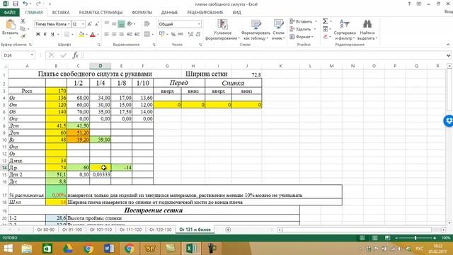Open the Общий number format dropdown
Viewport: 453px width, 255px height.
pos(199,24)
